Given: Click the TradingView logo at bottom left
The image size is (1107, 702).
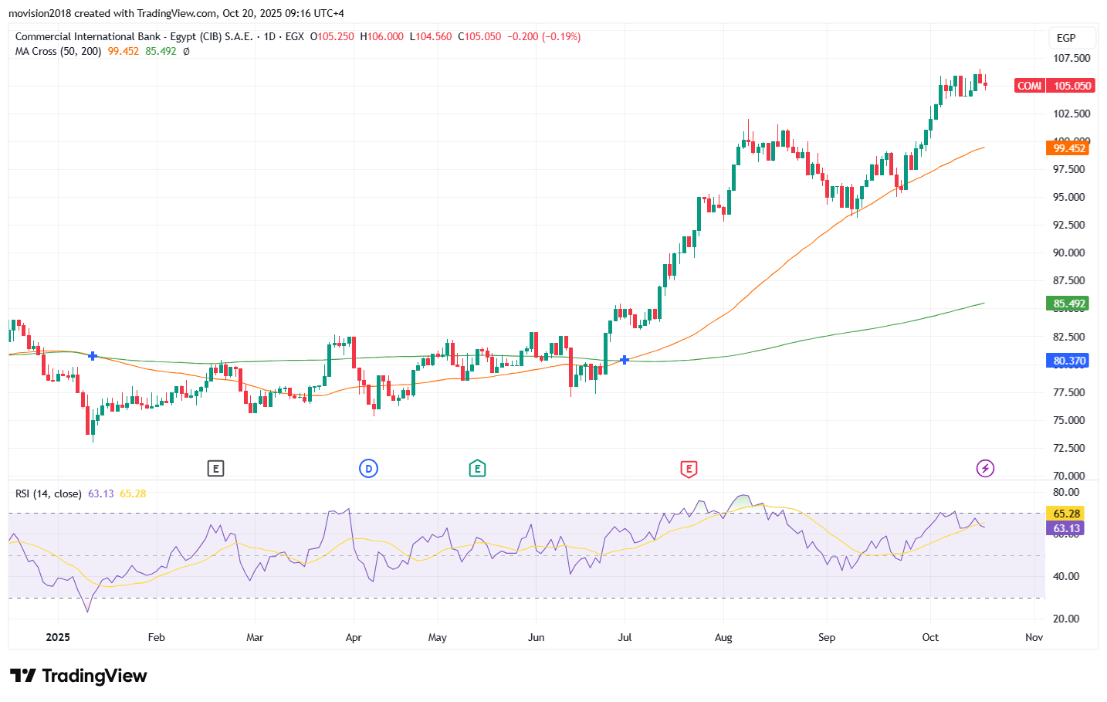Looking at the screenshot, I should point(79,676).
